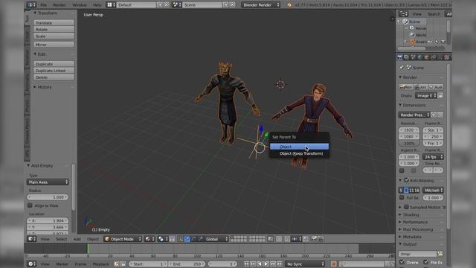Viewport: 476px width, 268px height.
Task: Click the Delete button
Action: coord(54,77)
